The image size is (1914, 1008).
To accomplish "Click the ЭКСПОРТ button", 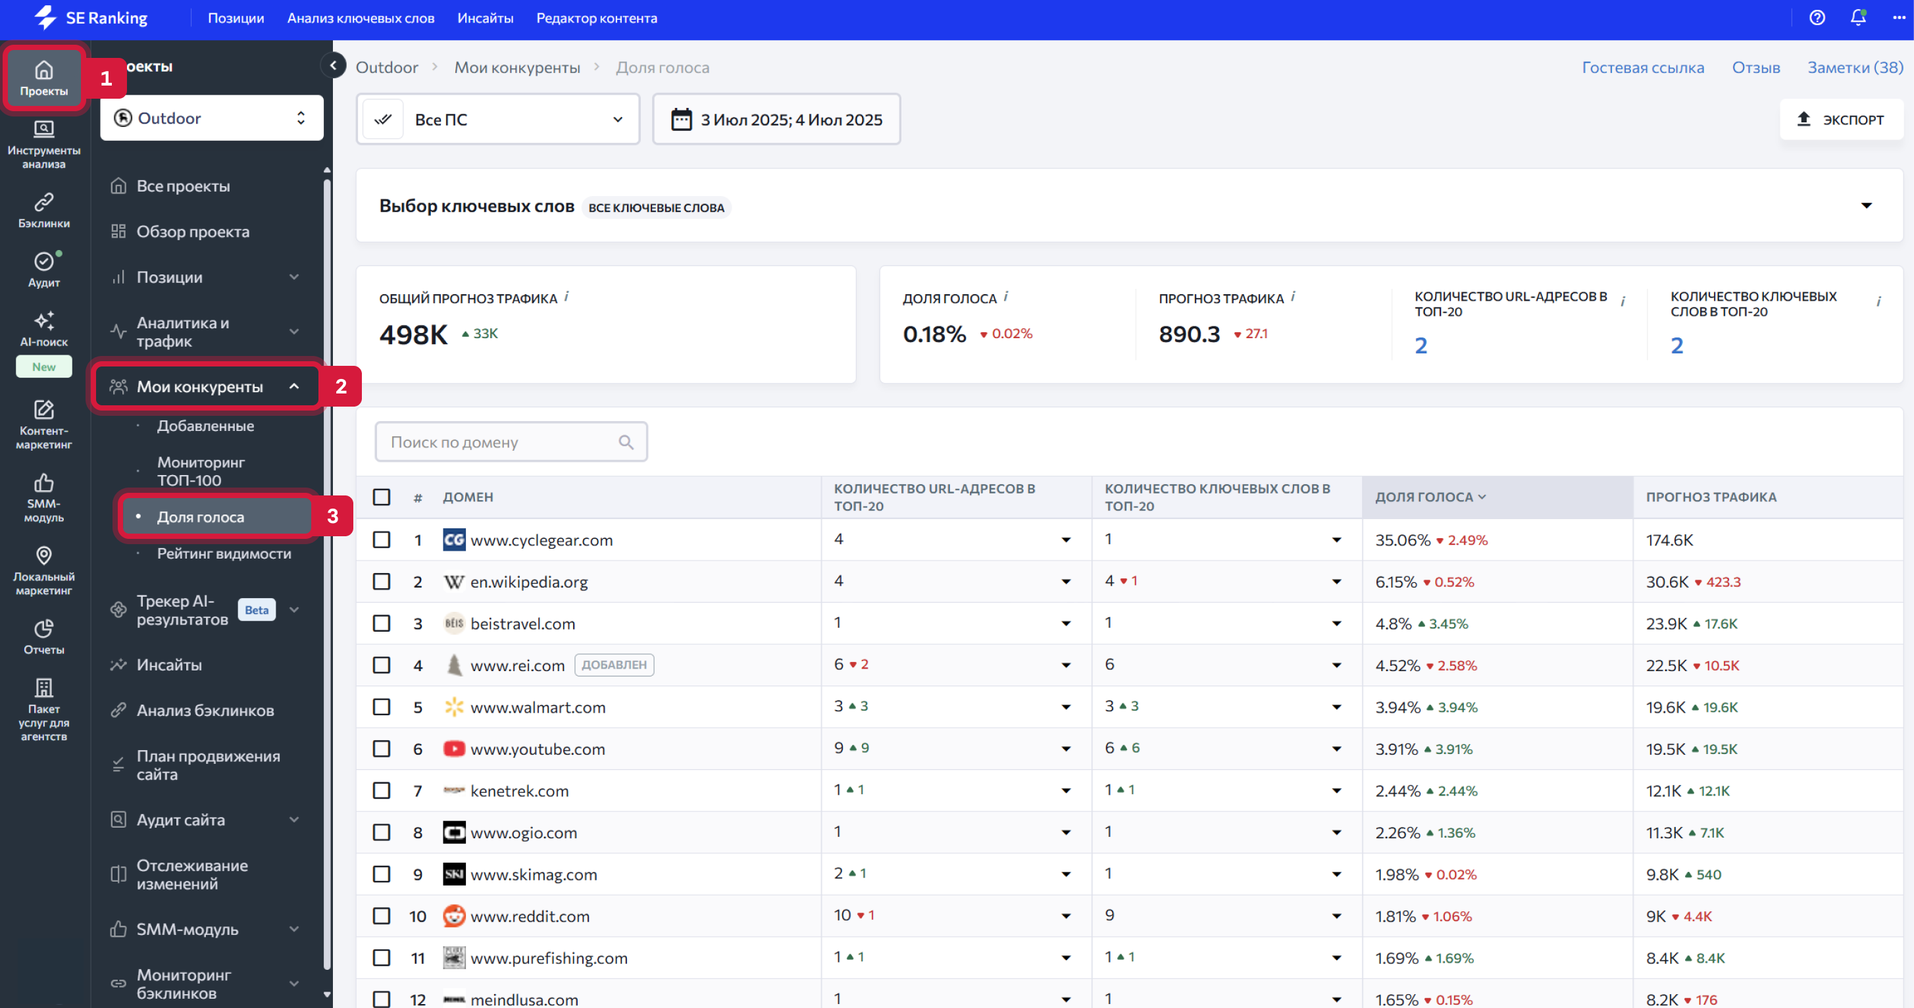I will [x=1841, y=119].
